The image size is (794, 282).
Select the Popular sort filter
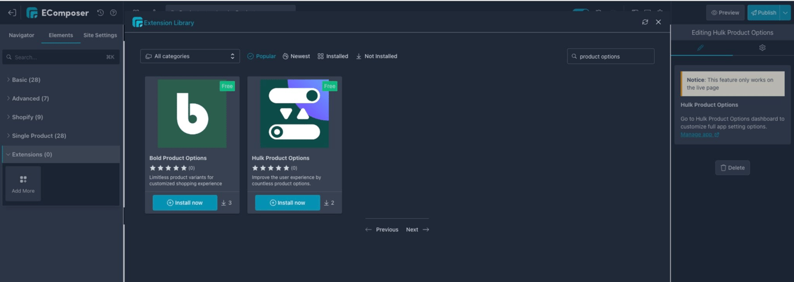click(x=262, y=56)
